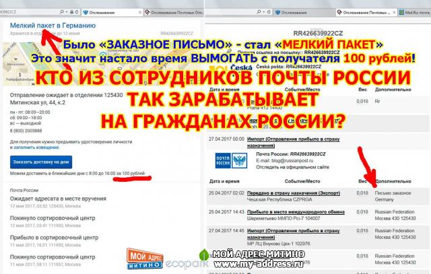The image size is (431, 274).
Task: Select the address 'Митинская ул, 44, к.2'
Action: pyautogui.click(x=38, y=102)
